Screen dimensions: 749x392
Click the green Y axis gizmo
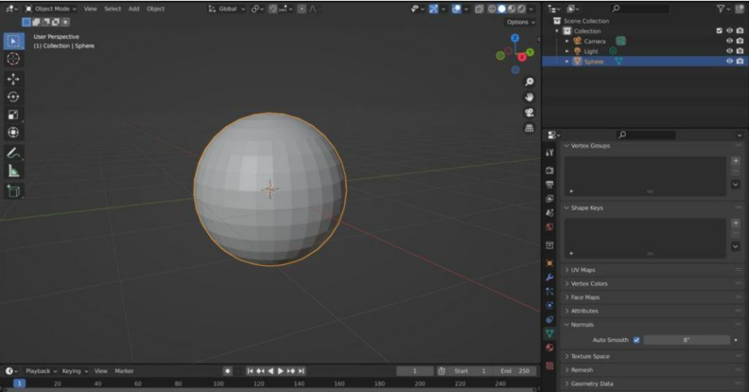(530, 52)
